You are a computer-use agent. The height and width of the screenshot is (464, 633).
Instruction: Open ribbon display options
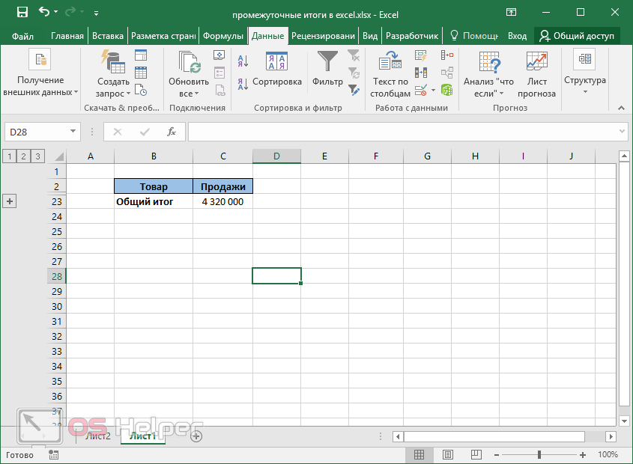[x=511, y=12]
